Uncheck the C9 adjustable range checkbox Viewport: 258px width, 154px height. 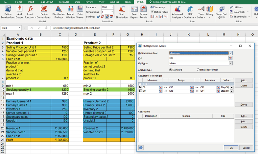(140, 87)
